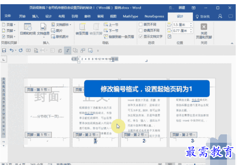Open the undo history dropdown arrow
The height and width of the screenshot is (165, 237).
click(x=16, y=50)
